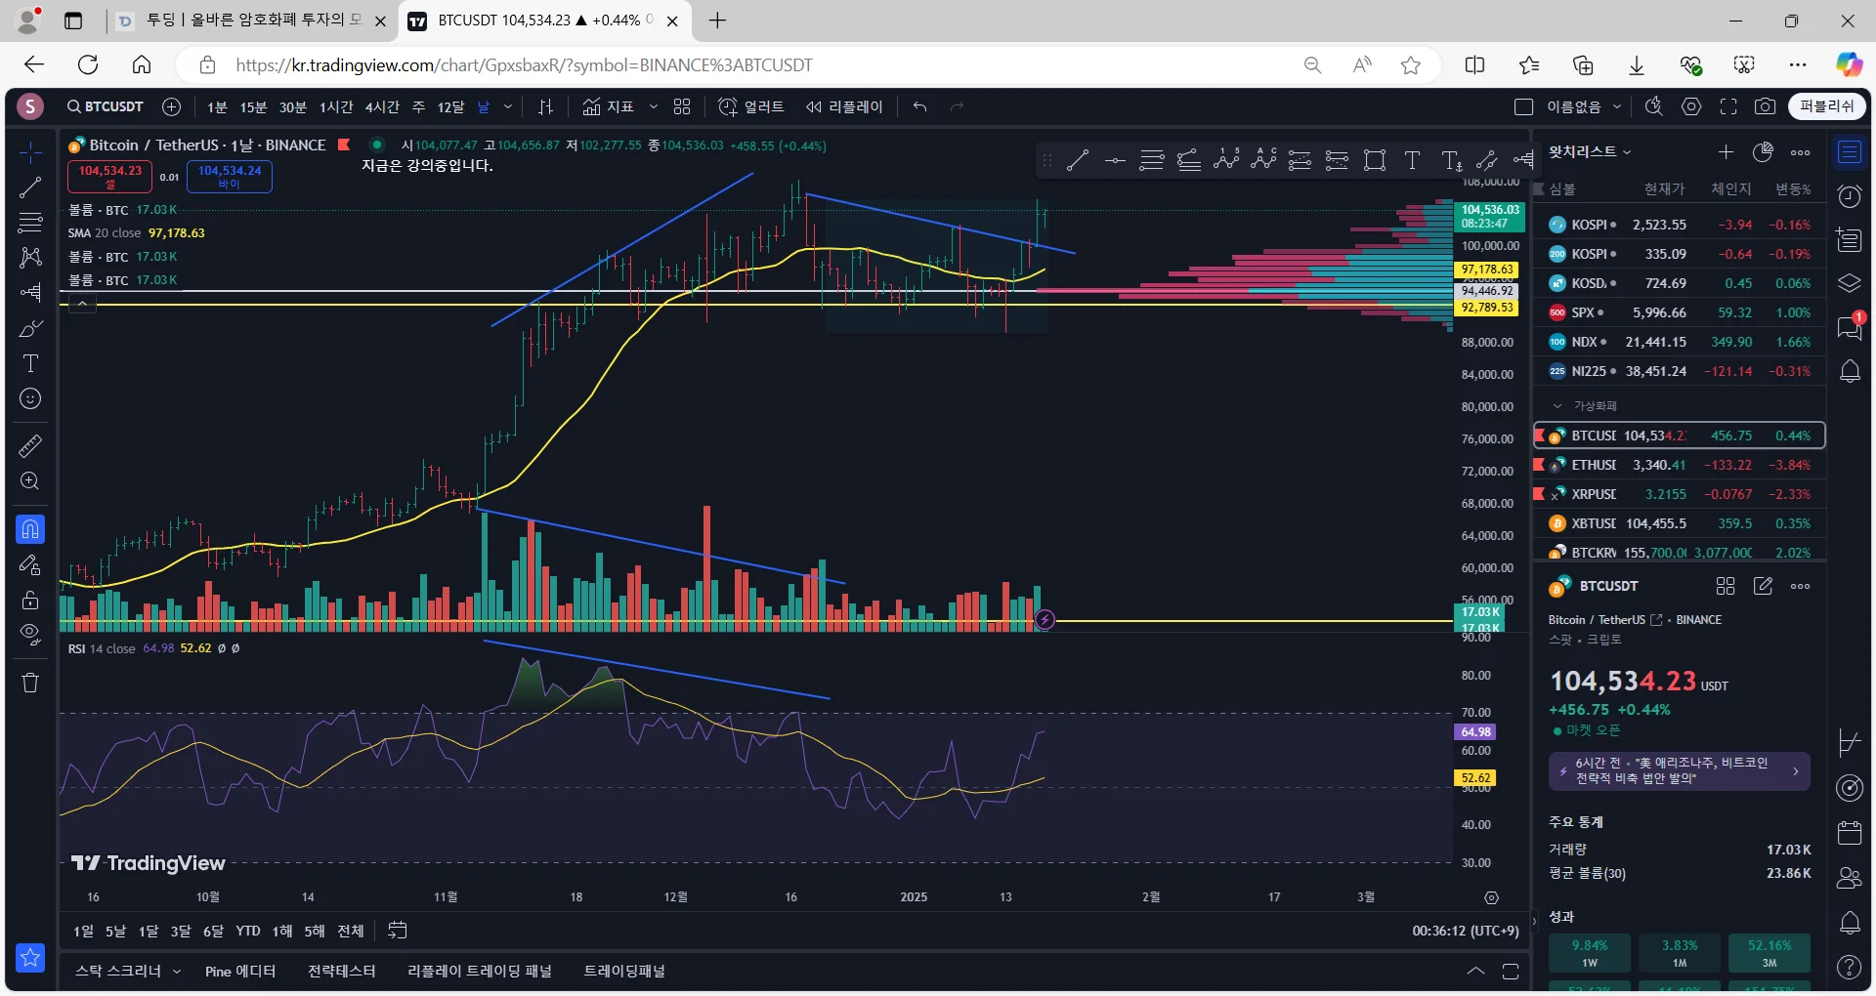Open the alerts clock panel
The width and height of the screenshot is (1876, 996).
click(x=1850, y=196)
